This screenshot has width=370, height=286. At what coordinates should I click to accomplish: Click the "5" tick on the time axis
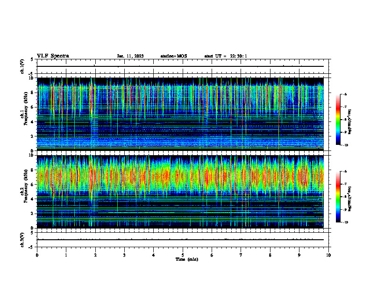pos(183,255)
